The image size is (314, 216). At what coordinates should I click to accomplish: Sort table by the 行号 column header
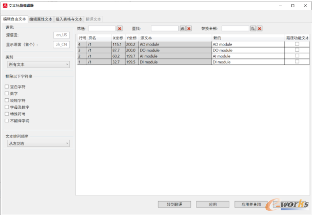pos(82,38)
